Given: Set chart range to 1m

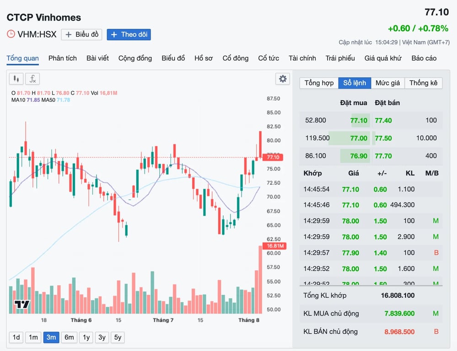Looking at the screenshot, I should click(33, 337).
